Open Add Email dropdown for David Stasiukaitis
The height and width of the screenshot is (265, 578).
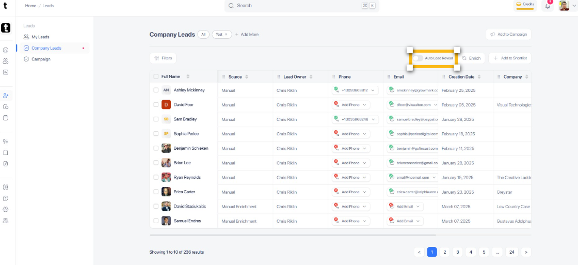coord(418,207)
